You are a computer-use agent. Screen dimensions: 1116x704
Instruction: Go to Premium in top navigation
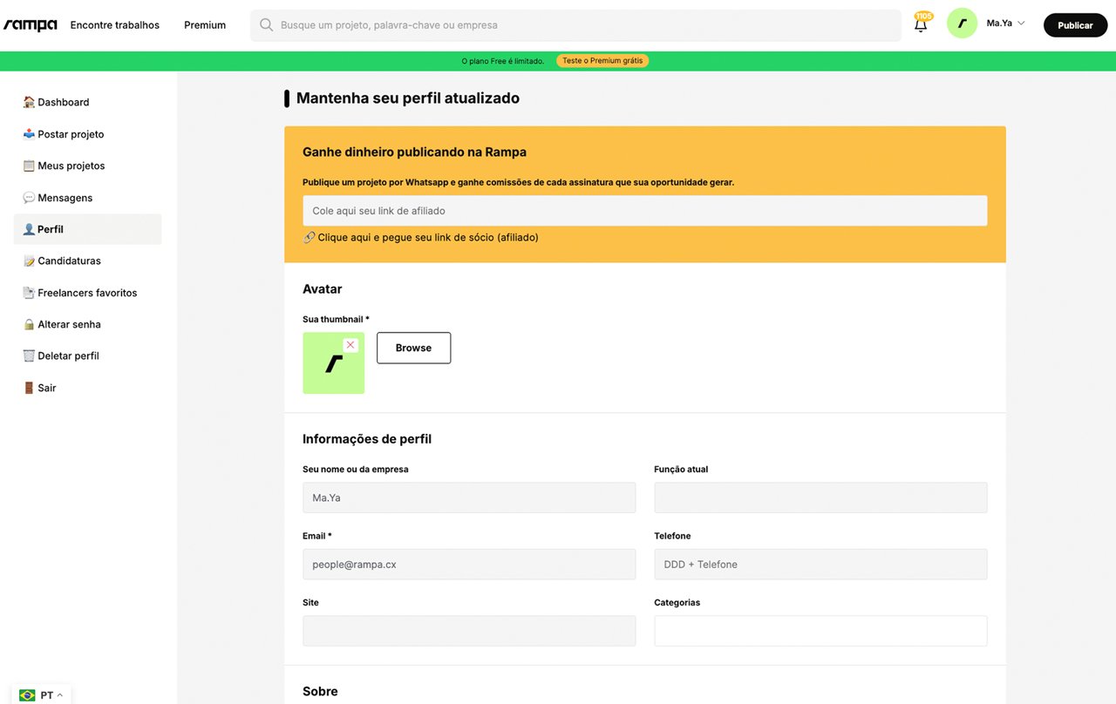tap(205, 25)
